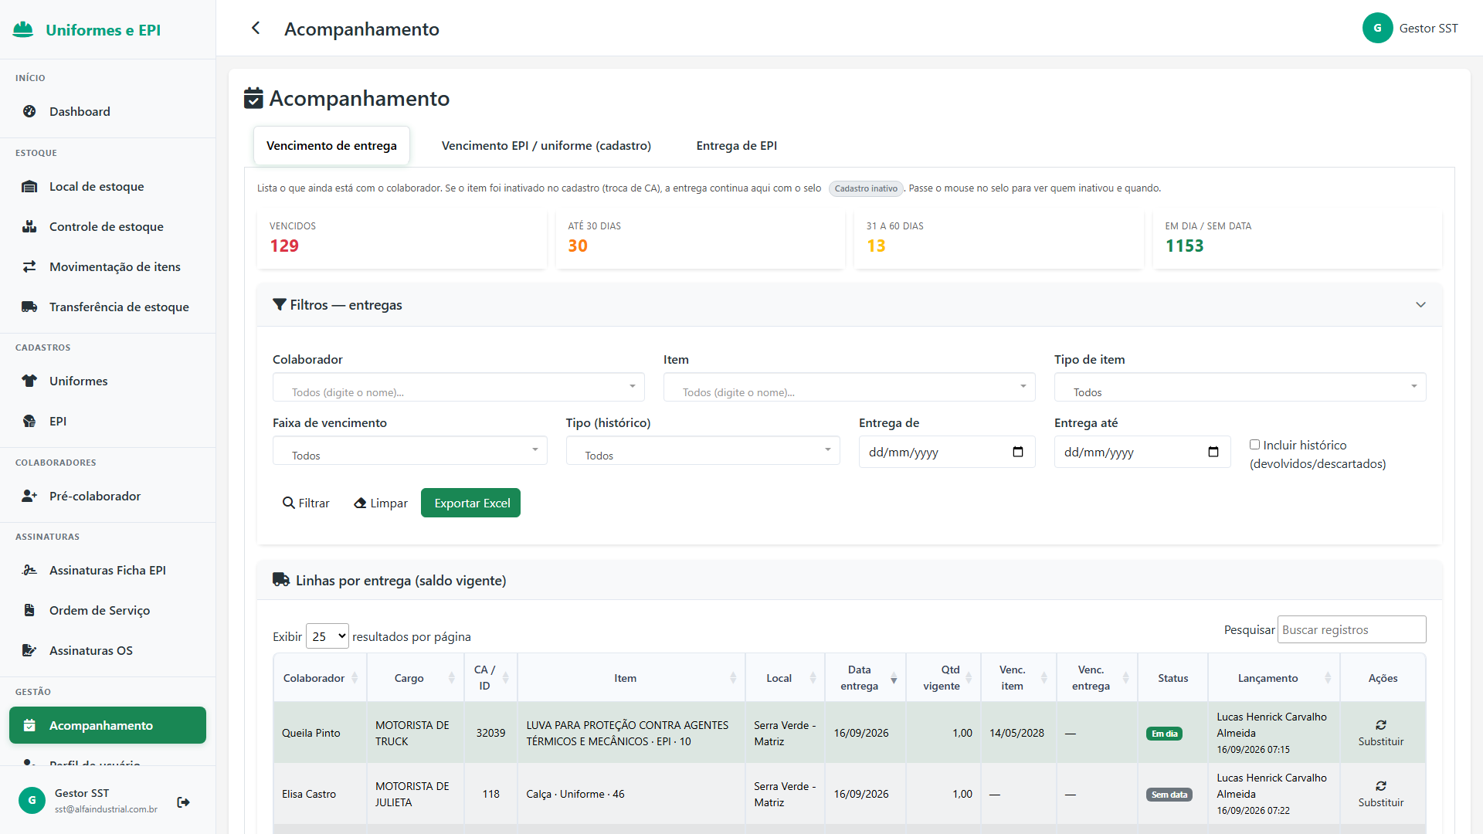Enable Incluir histórico checkbox
Image resolution: width=1483 pixels, height=834 pixels.
pyautogui.click(x=1254, y=445)
